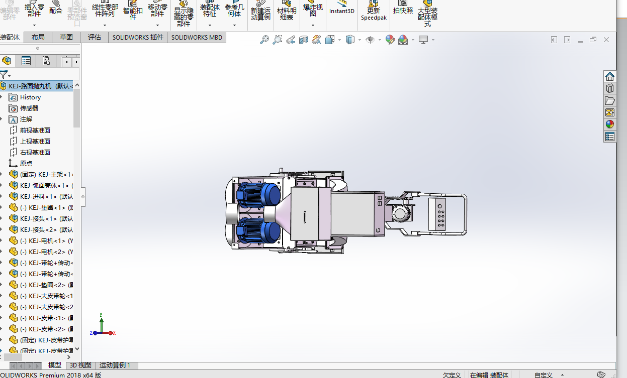This screenshot has width=627, height=378.
Task: Select the 原点 origin tree item
Action: coord(26,164)
